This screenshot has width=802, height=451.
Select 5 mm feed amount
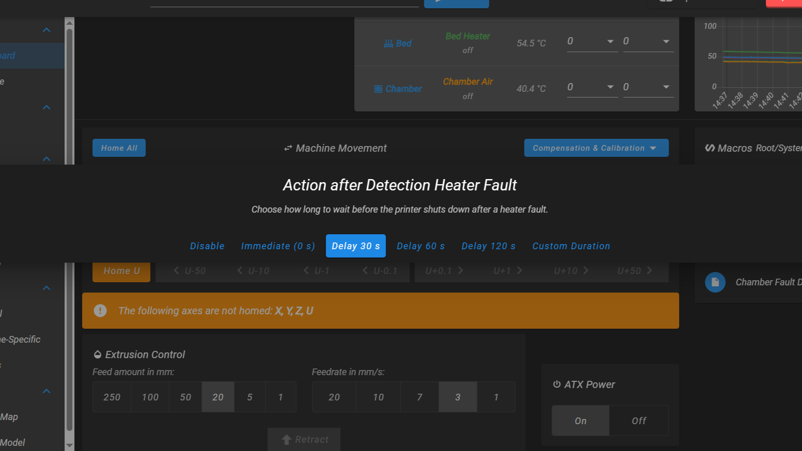[x=250, y=397]
